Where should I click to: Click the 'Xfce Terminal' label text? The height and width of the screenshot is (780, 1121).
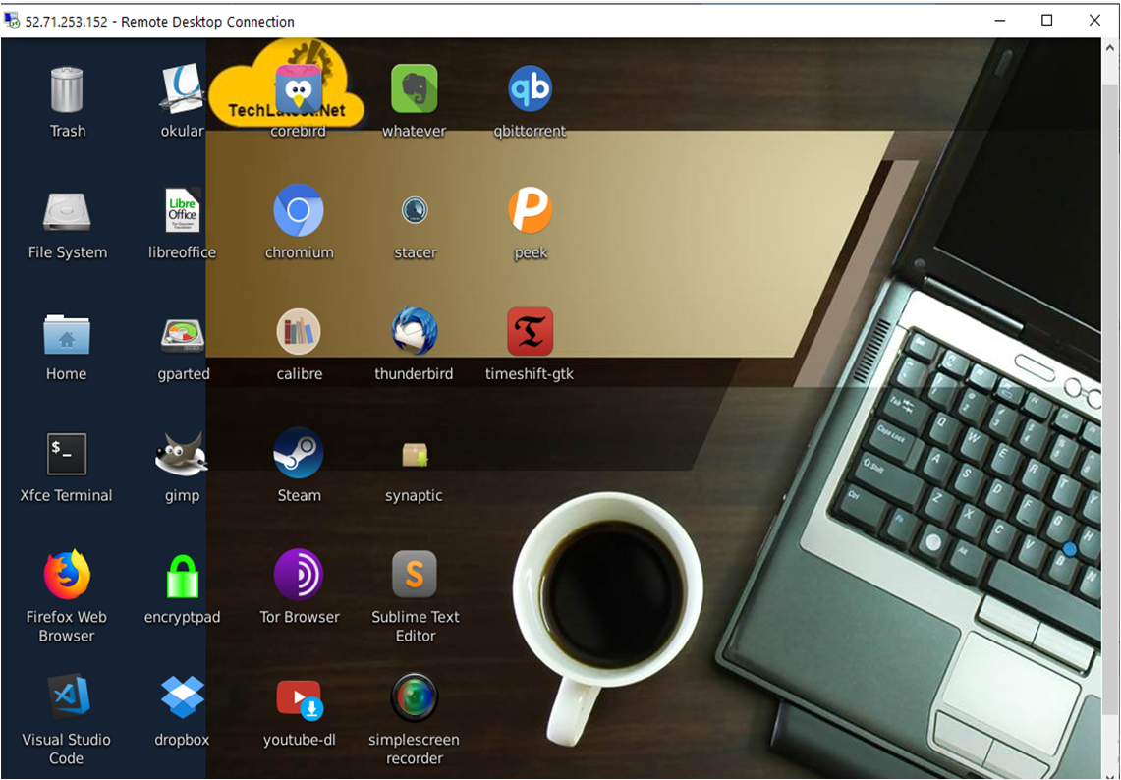pyautogui.click(x=67, y=495)
